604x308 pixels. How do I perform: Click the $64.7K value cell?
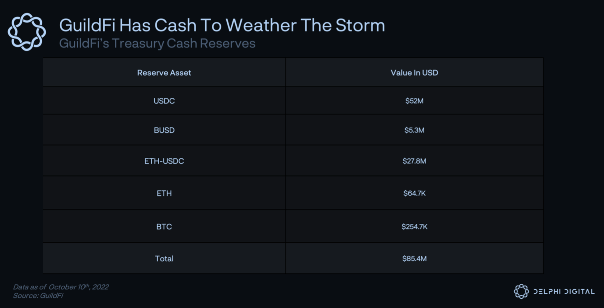tap(414, 193)
